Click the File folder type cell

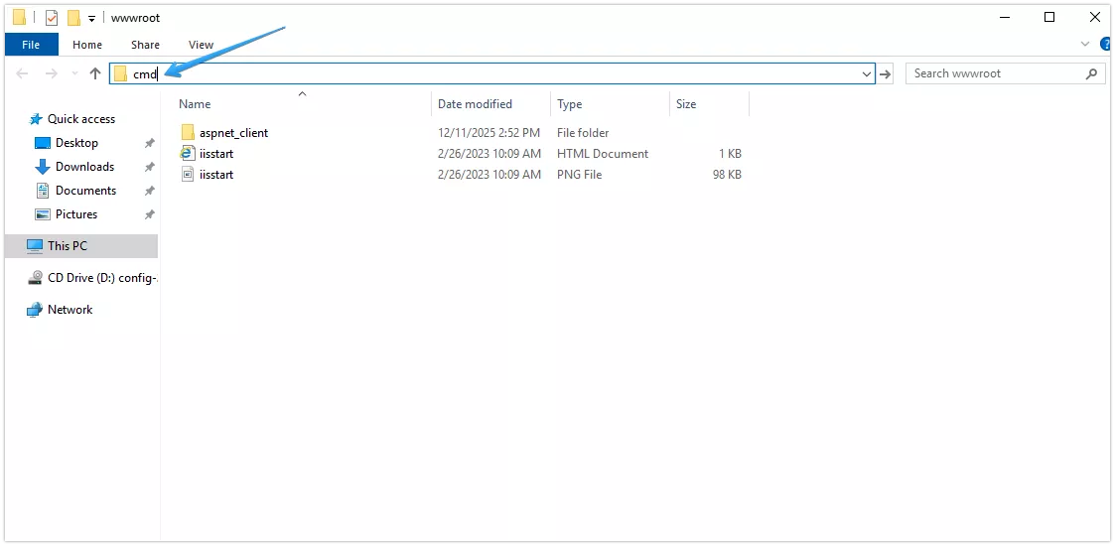click(583, 133)
